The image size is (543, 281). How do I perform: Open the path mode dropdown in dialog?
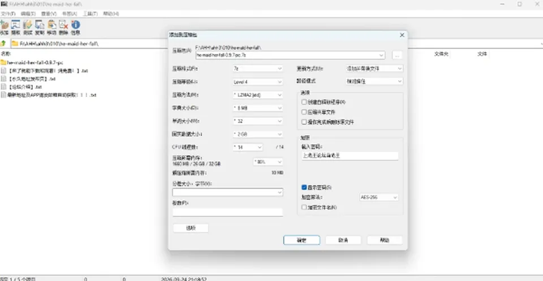click(374, 81)
